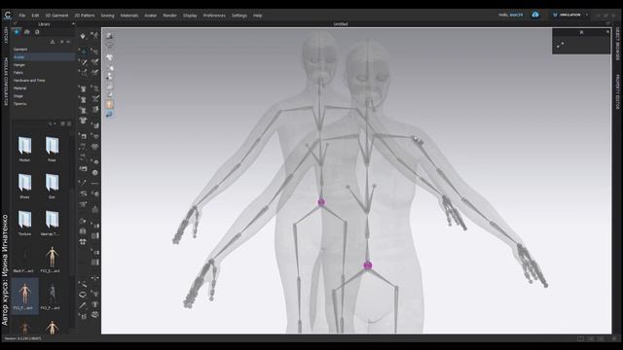Click the library refresh icon

(x=62, y=123)
